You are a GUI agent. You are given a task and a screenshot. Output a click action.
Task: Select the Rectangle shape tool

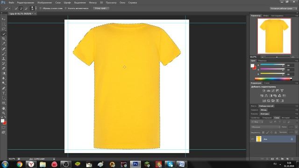3,103
